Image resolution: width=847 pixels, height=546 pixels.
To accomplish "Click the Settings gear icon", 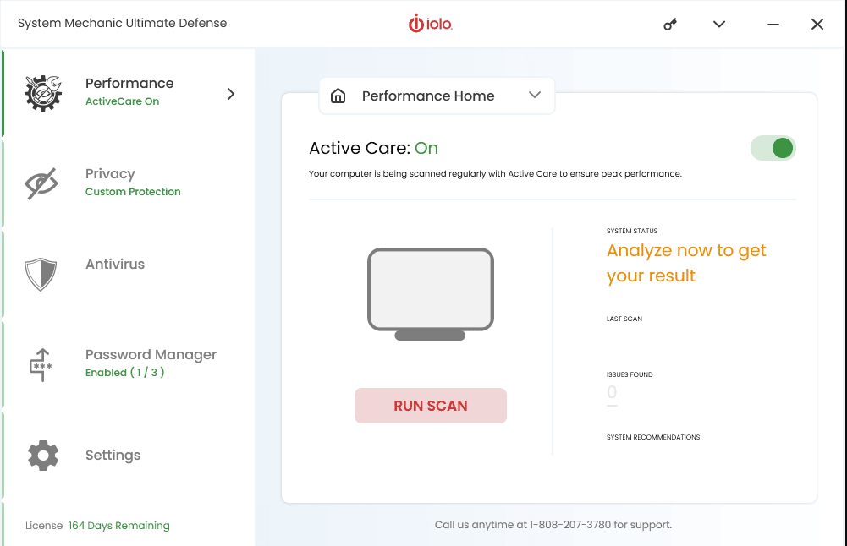I will 43,456.
